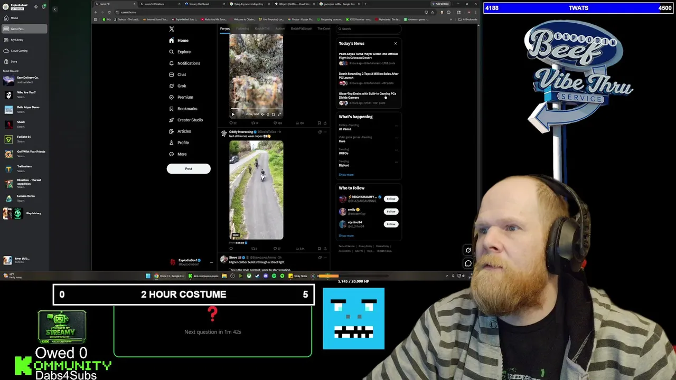Repost the Oddly Interesting post
676x380 pixels.
tap(253, 249)
